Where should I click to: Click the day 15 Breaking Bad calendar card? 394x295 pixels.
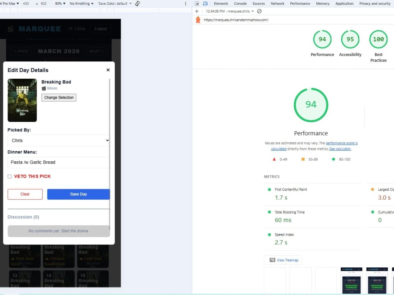[x=93, y=279]
